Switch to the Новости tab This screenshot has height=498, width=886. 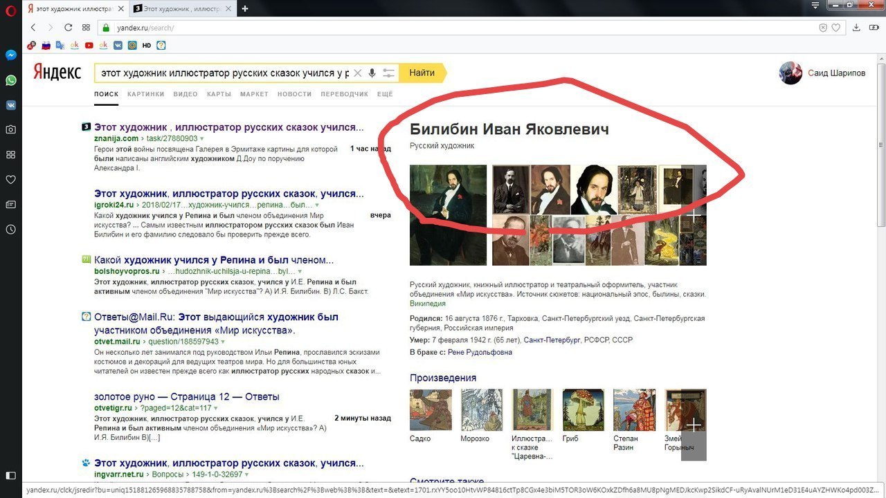[294, 94]
